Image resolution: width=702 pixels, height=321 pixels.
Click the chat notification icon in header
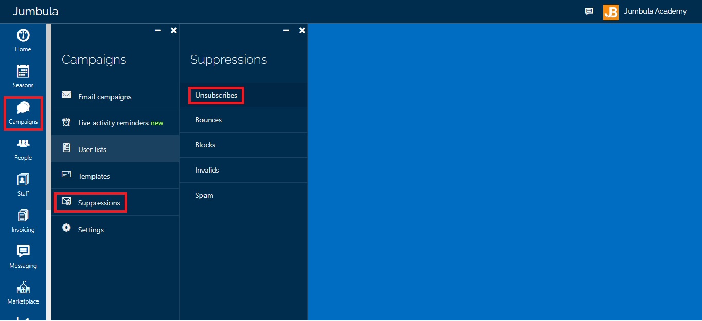point(589,11)
